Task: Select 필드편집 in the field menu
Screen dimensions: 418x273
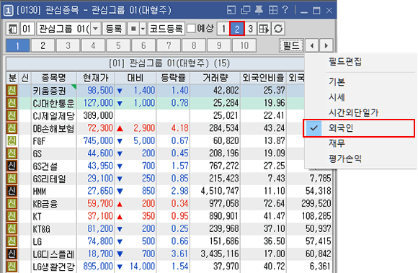Action: tap(345, 62)
